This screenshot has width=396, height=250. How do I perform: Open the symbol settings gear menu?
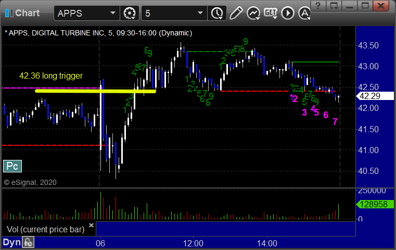point(129,13)
